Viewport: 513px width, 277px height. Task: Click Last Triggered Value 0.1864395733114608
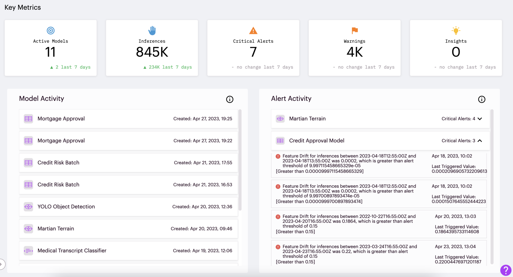coord(457,232)
